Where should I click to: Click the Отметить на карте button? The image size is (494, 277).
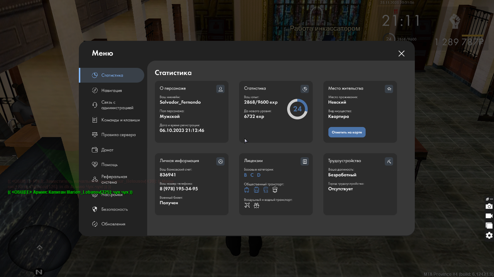(347, 132)
